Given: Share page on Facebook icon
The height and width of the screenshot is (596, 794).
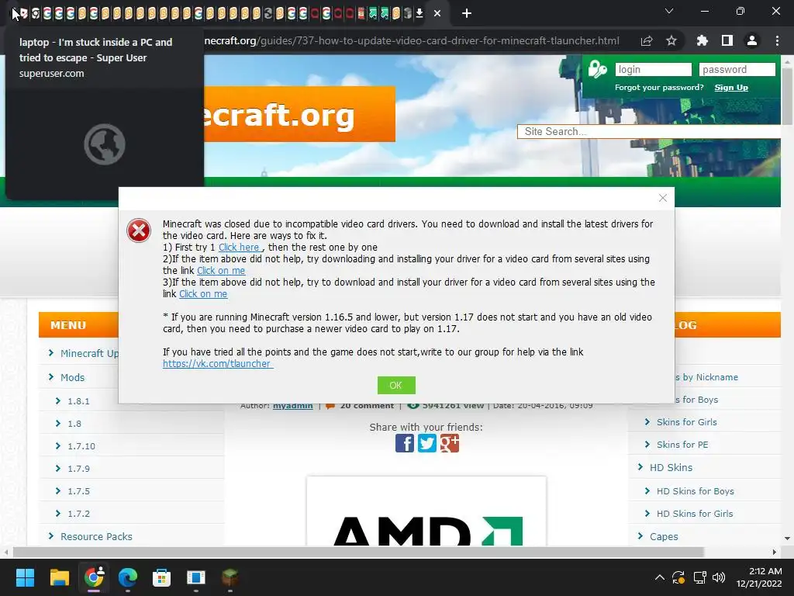Looking at the screenshot, I should pos(405,443).
